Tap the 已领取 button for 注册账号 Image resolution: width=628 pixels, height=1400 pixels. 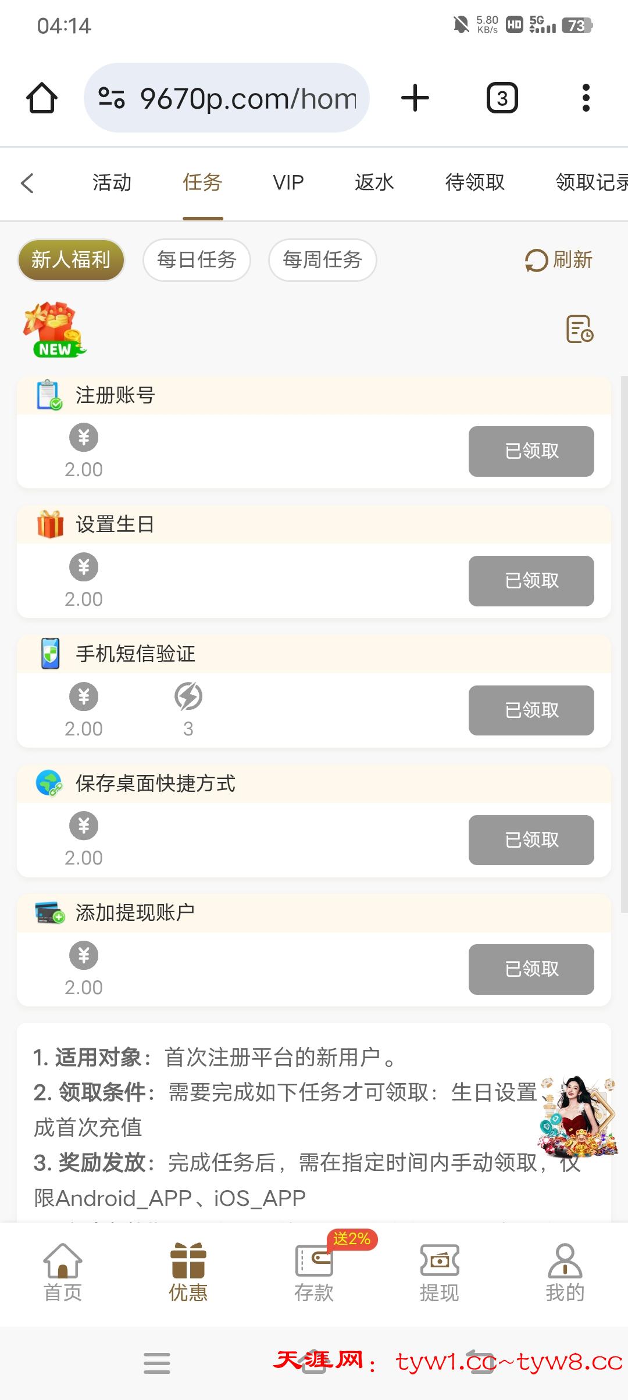tap(531, 451)
